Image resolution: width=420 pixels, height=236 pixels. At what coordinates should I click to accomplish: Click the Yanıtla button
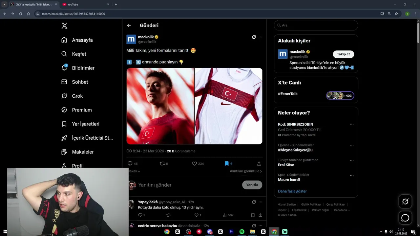point(252,185)
